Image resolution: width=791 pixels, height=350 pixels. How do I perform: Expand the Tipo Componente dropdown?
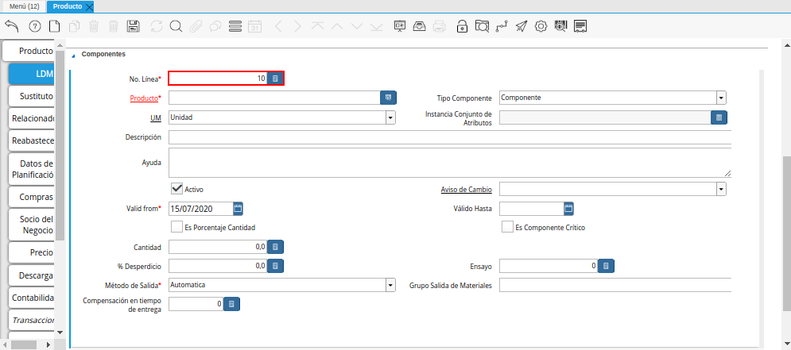tap(721, 98)
